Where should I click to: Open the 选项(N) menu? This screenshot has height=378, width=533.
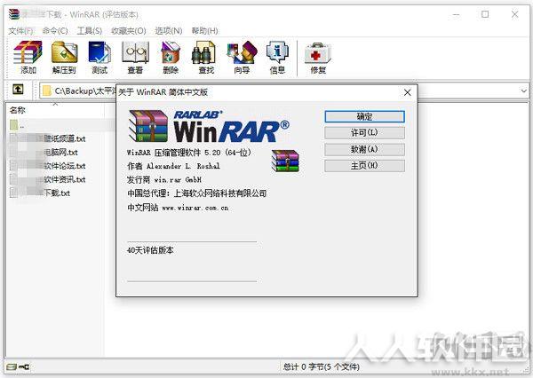coord(169,31)
